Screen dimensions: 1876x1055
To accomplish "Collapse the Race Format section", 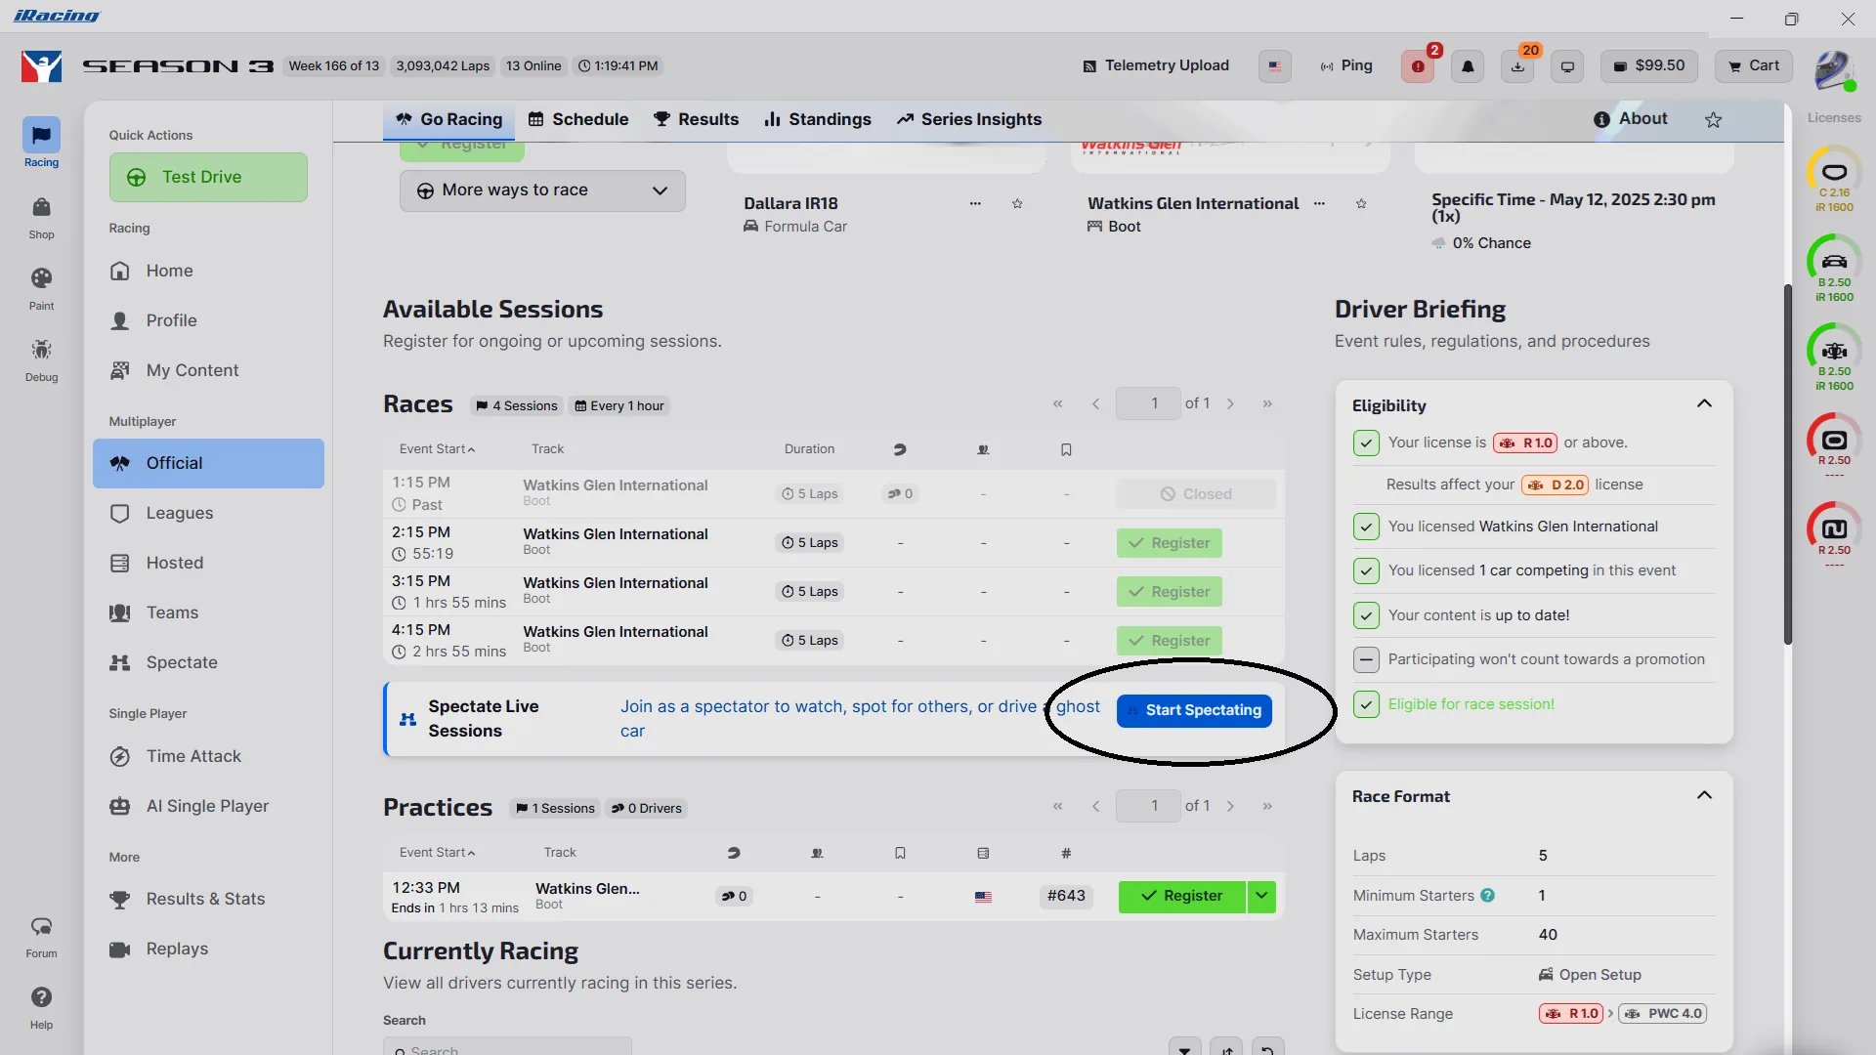I will (x=1704, y=795).
